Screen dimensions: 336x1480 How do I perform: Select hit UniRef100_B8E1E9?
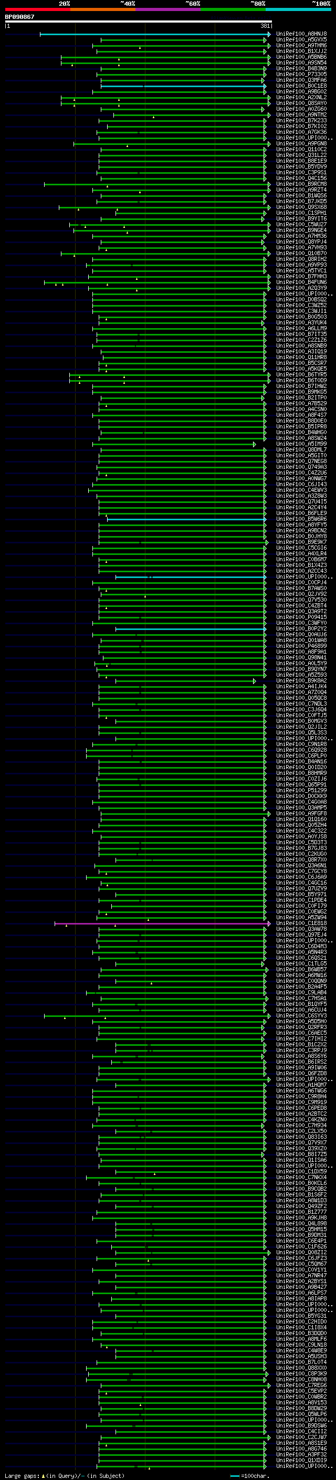pyautogui.click(x=301, y=161)
